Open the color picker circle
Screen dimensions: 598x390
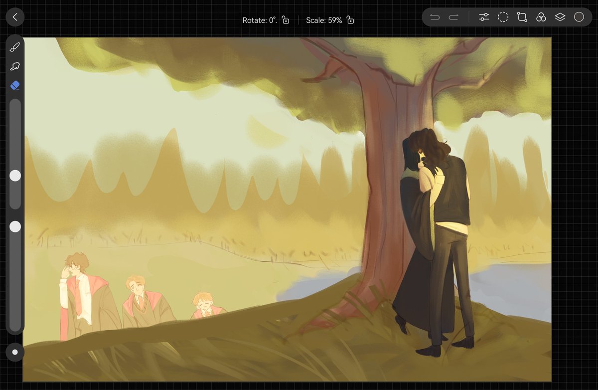tap(579, 17)
